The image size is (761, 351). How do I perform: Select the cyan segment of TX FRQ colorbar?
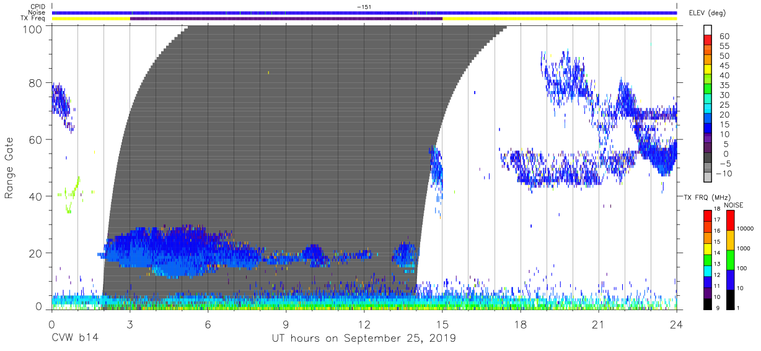coord(707,270)
